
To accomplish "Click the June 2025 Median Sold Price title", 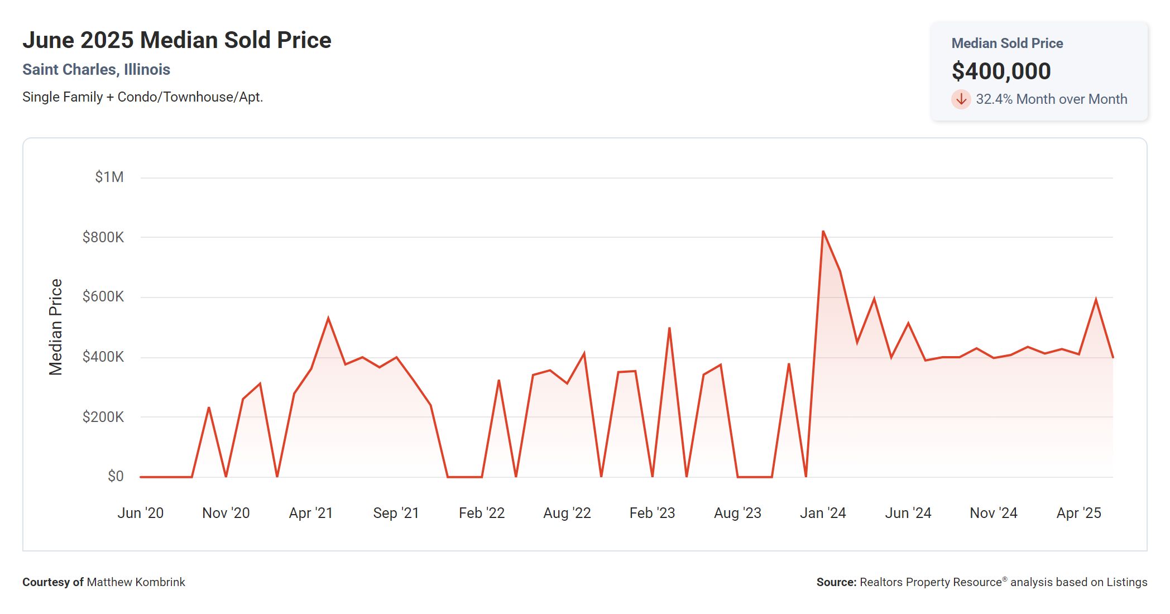I will pos(177,40).
